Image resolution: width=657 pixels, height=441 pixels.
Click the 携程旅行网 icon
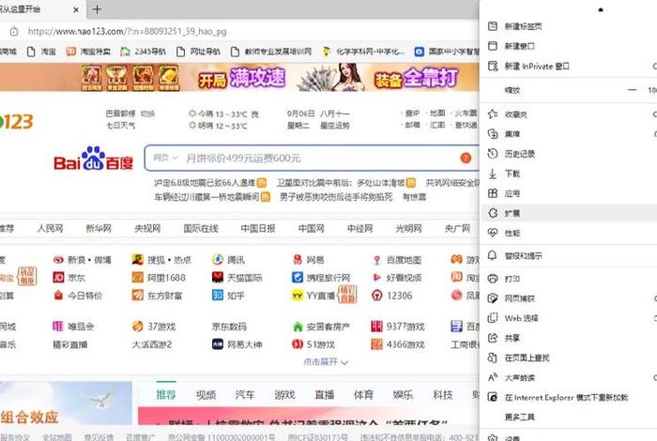click(298, 277)
